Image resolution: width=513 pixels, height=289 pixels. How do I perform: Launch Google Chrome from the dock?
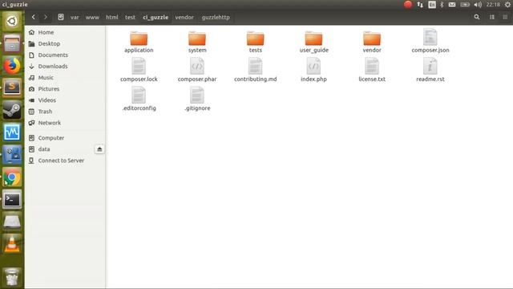pos(12,177)
